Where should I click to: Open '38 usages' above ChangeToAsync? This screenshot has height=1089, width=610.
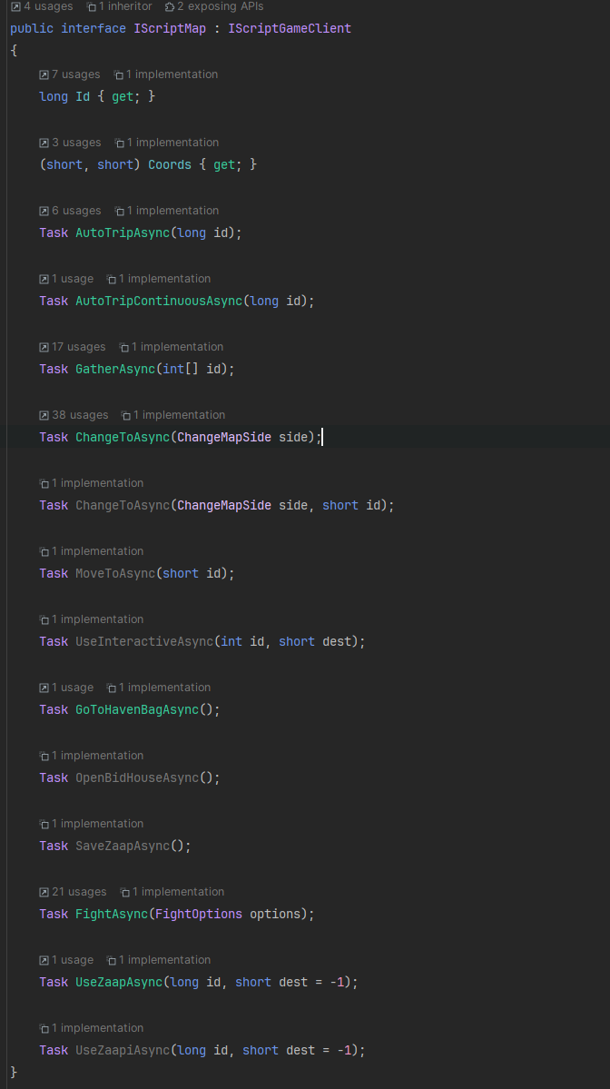point(80,415)
